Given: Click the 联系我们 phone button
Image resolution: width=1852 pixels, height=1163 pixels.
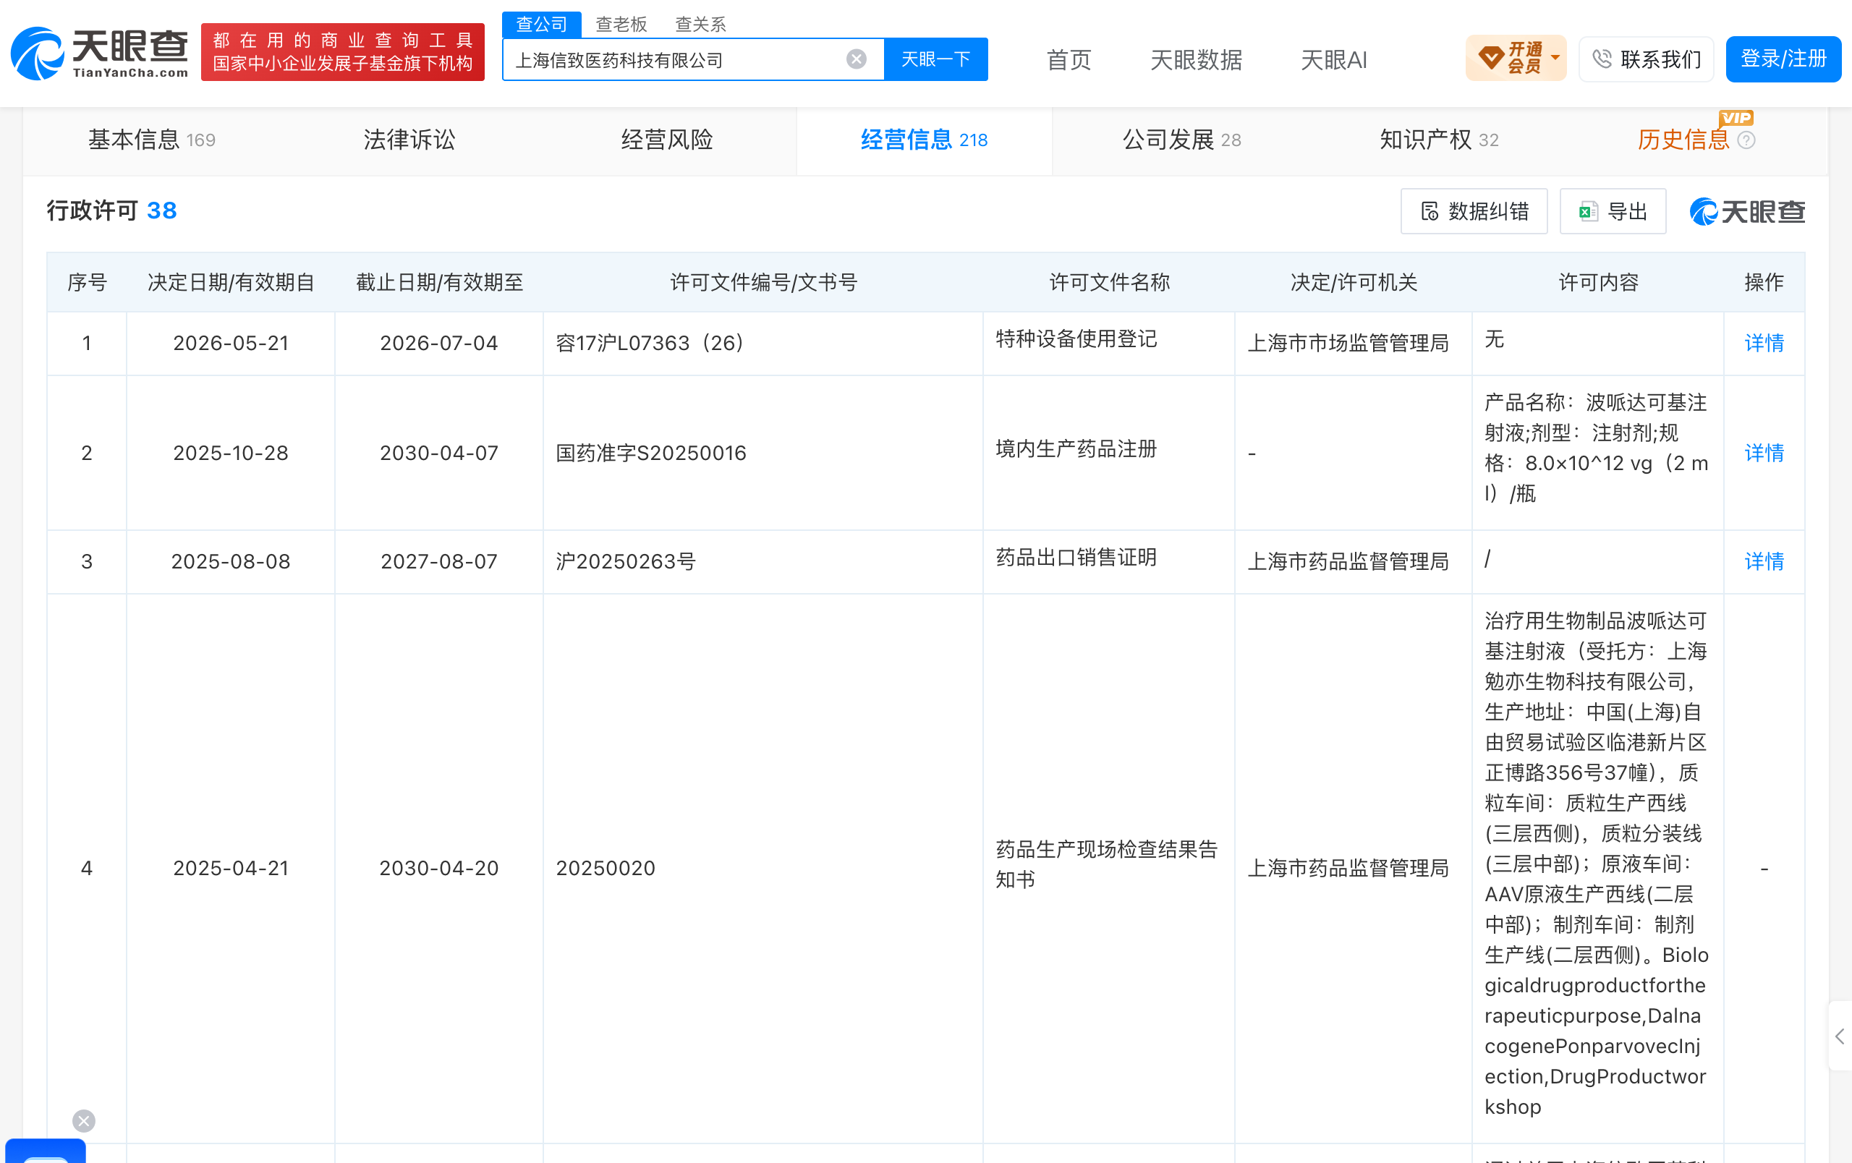Looking at the screenshot, I should coord(1646,59).
